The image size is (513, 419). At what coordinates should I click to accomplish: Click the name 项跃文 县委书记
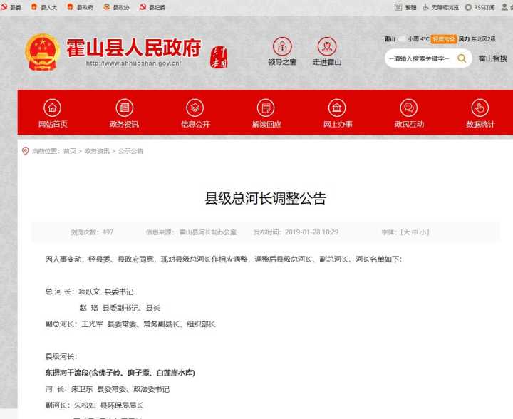pyautogui.click(x=106, y=291)
